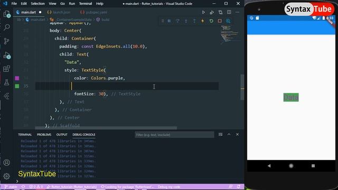Tap the 'Data' text in emulator
This screenshot has width=338, height=190.
tap(291, 97)
